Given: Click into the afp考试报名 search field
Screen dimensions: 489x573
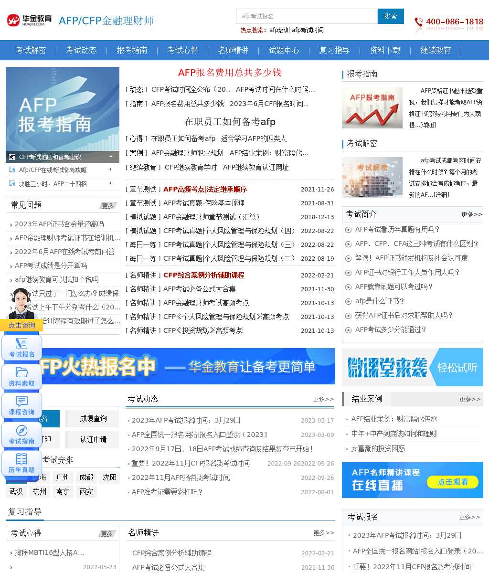Looking at the screenshot, I should [x=307, y=16].
